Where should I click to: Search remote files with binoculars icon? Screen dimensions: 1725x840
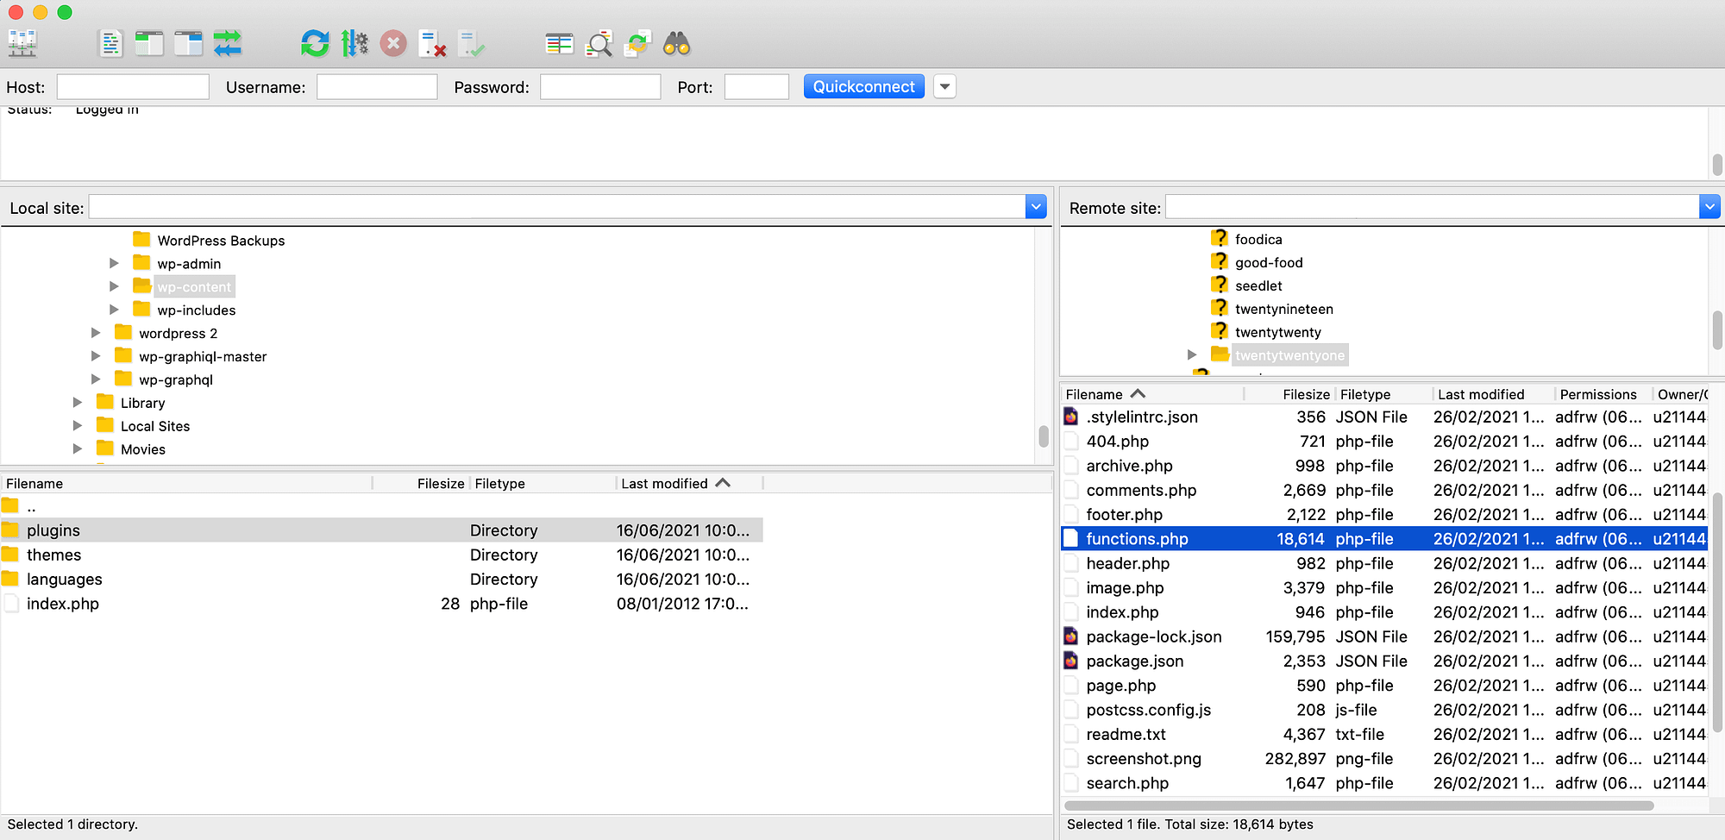[677, 43]
